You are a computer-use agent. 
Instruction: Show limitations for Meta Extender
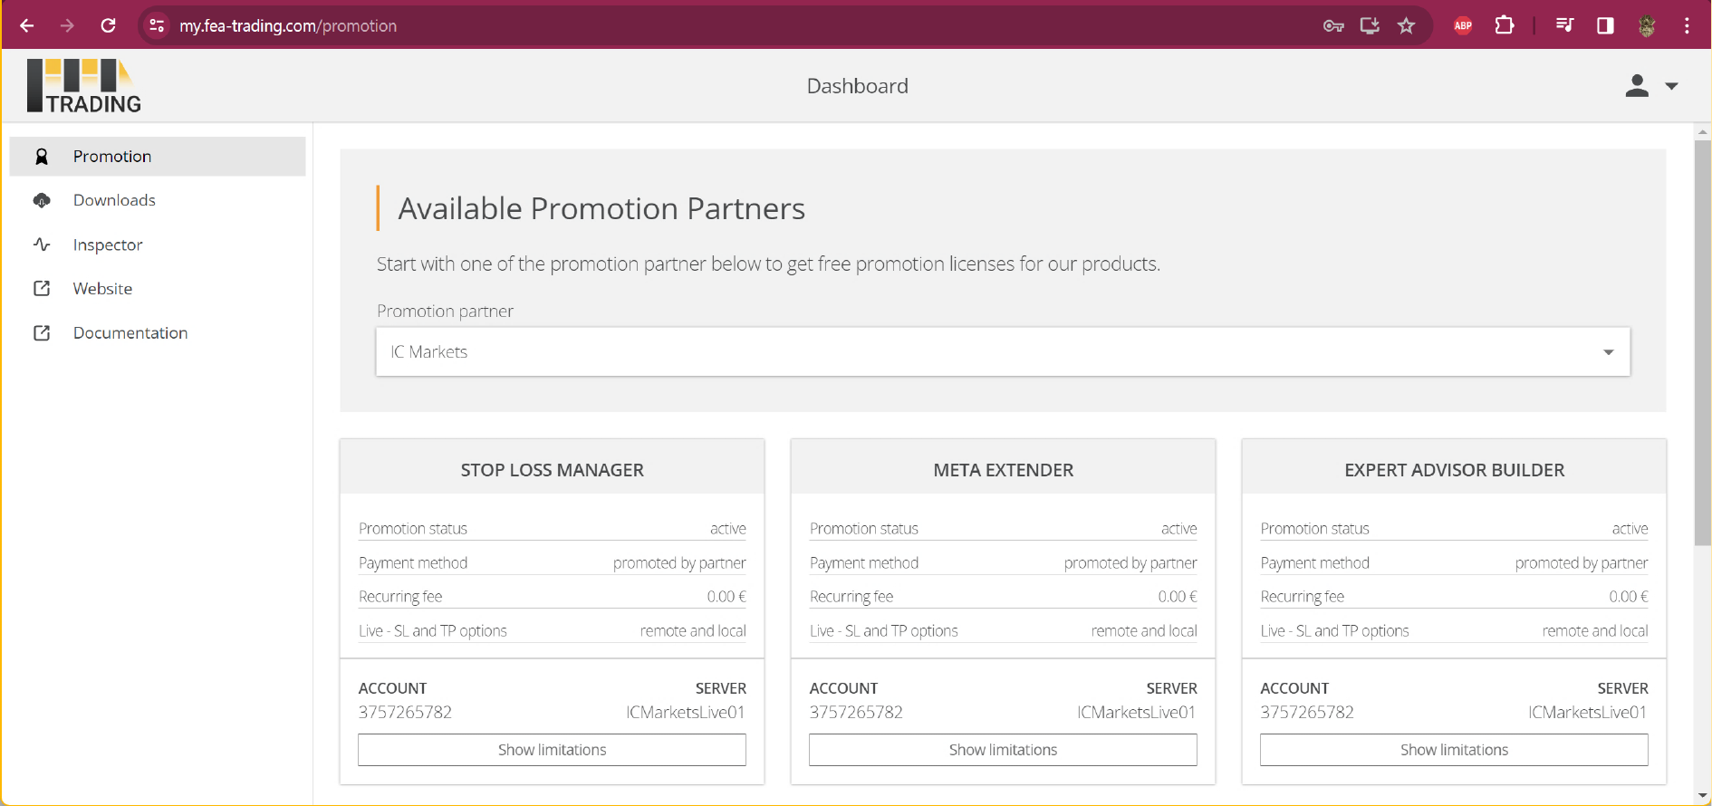tap(1003, 750)
